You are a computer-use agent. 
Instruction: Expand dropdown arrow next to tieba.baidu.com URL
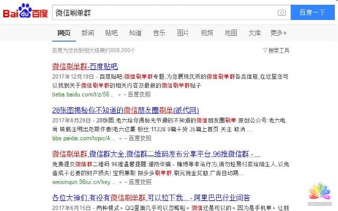point(119,95)
